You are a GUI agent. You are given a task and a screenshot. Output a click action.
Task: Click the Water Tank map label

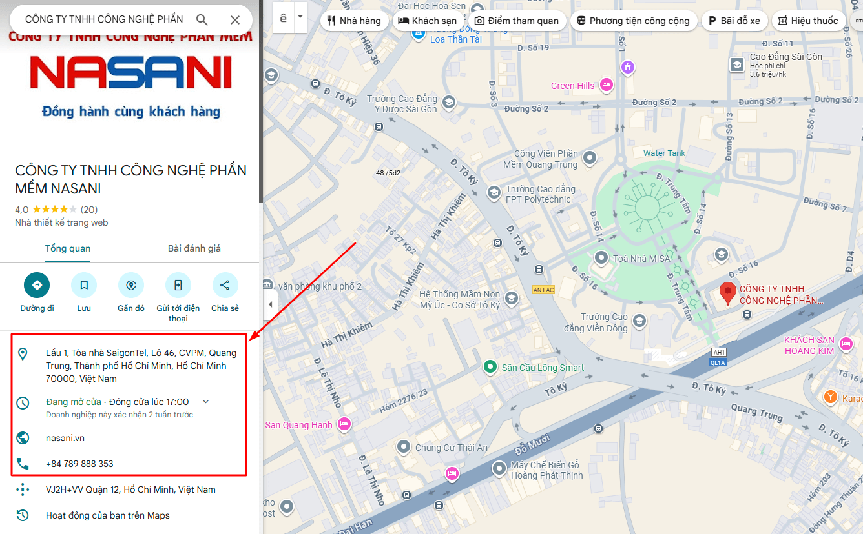(664, 153)
